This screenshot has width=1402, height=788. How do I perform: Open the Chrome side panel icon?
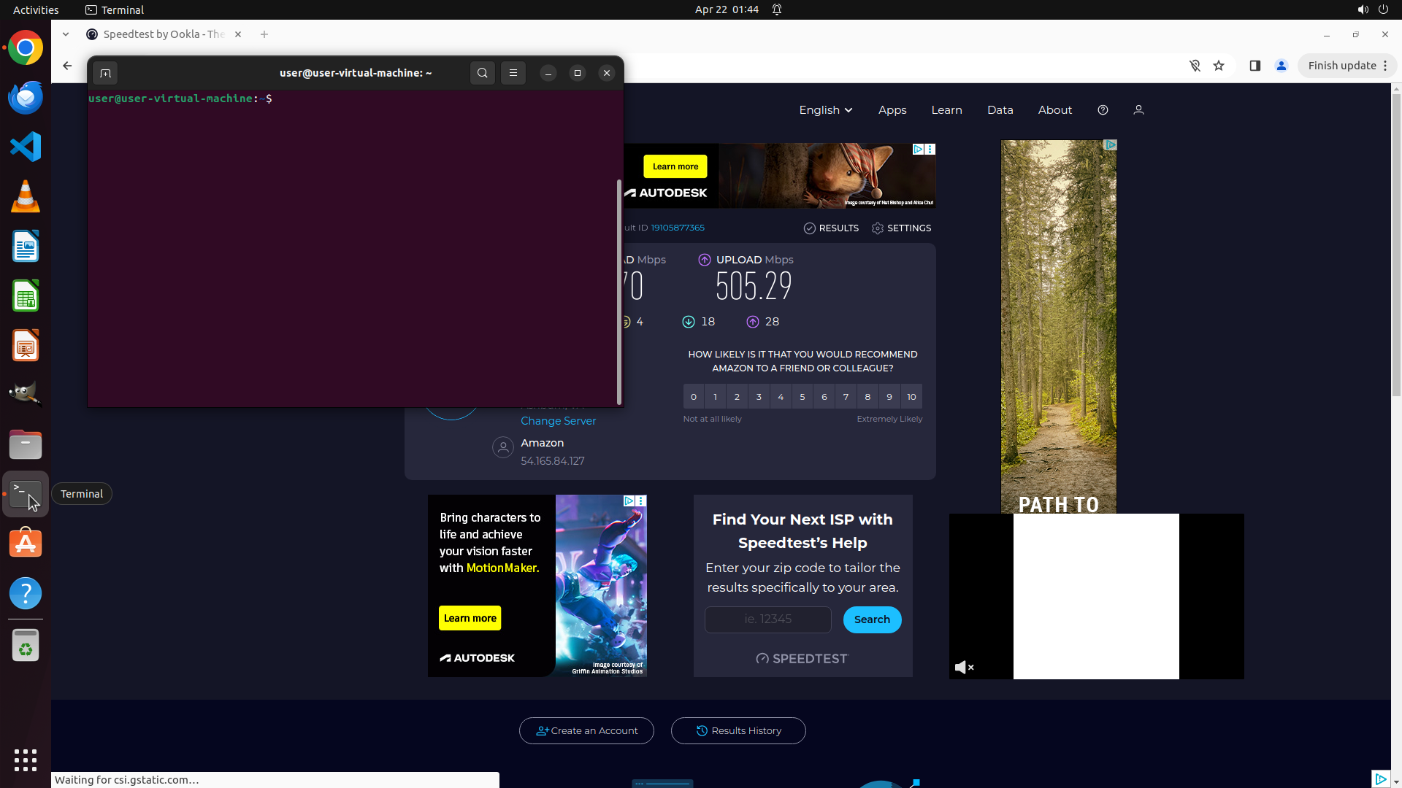(1254, 66)
